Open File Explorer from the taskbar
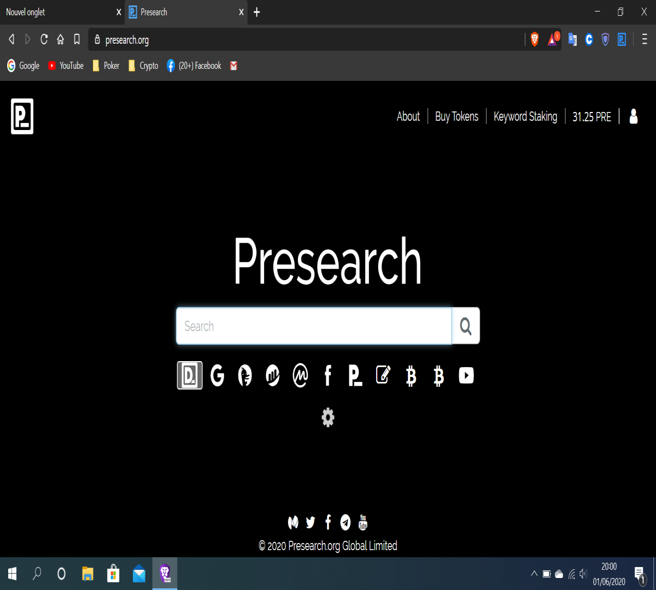This screenshot has height=590, width=656. (x=87, y=574)
